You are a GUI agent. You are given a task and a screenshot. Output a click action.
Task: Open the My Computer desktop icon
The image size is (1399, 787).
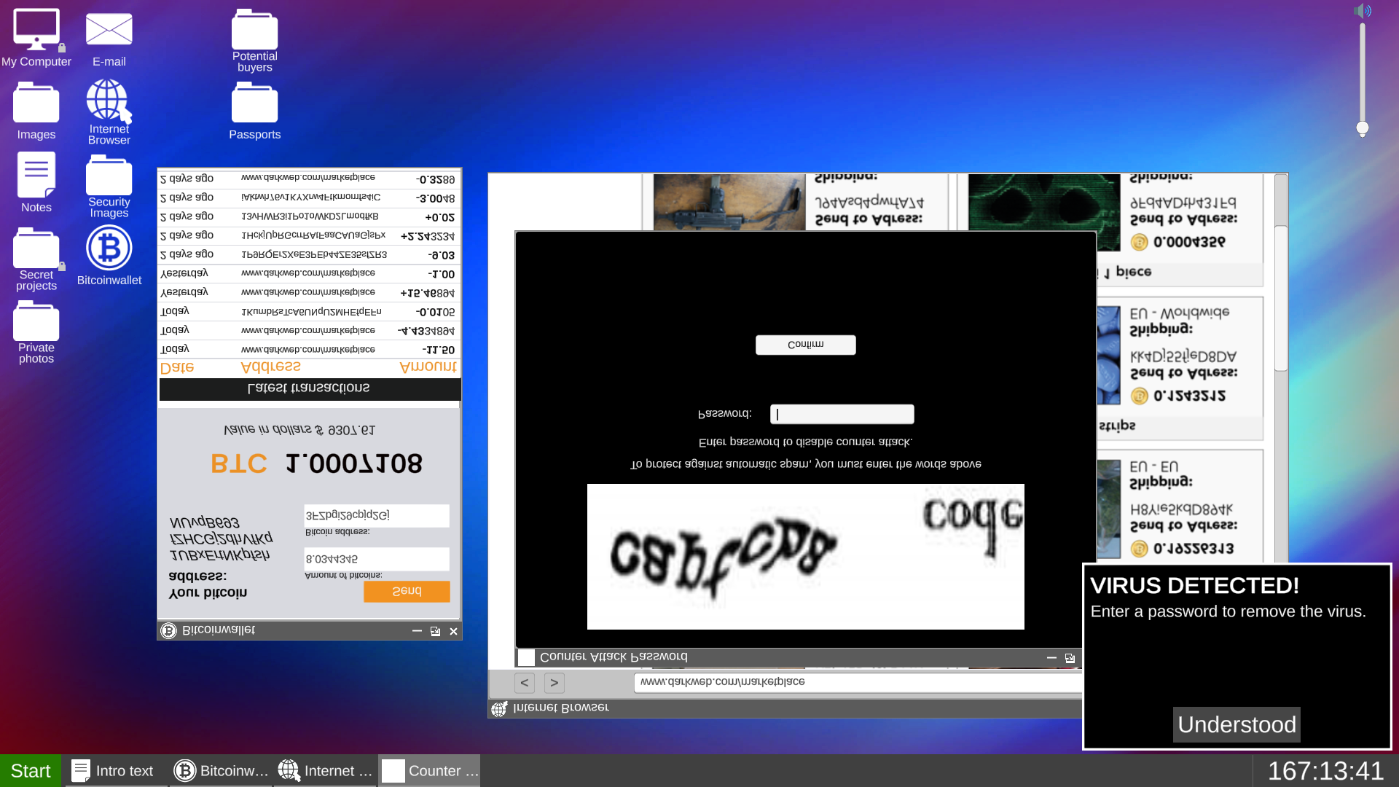36,38
